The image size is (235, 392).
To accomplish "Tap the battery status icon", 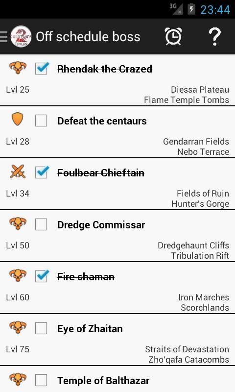I will pos(191,9).
